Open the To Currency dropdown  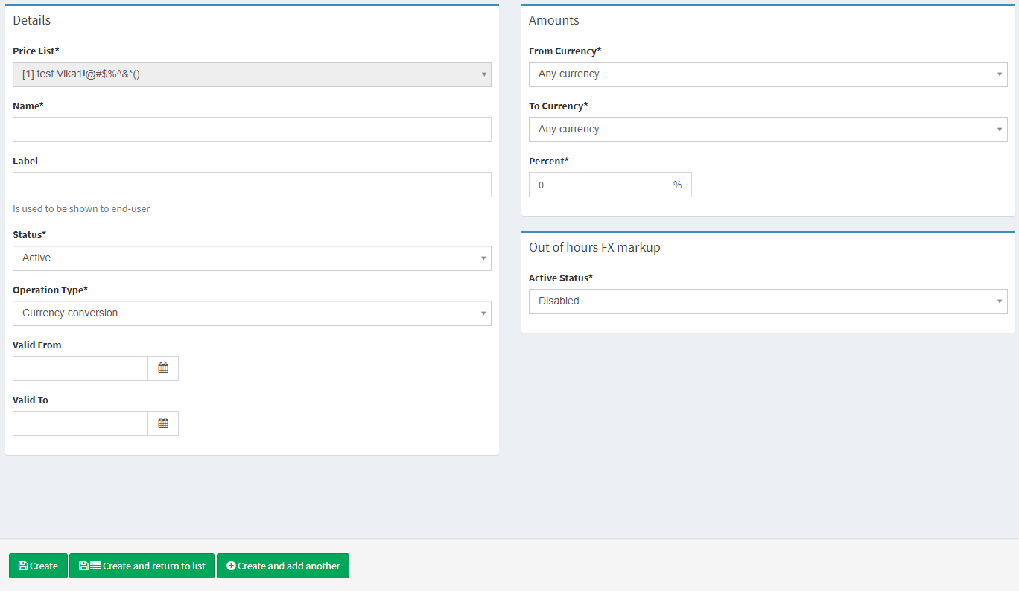767,130
